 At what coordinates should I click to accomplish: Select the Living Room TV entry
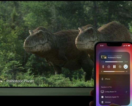tap(114, 92)
